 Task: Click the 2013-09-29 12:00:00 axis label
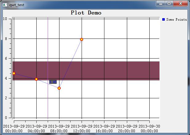(x=82, y=129)
